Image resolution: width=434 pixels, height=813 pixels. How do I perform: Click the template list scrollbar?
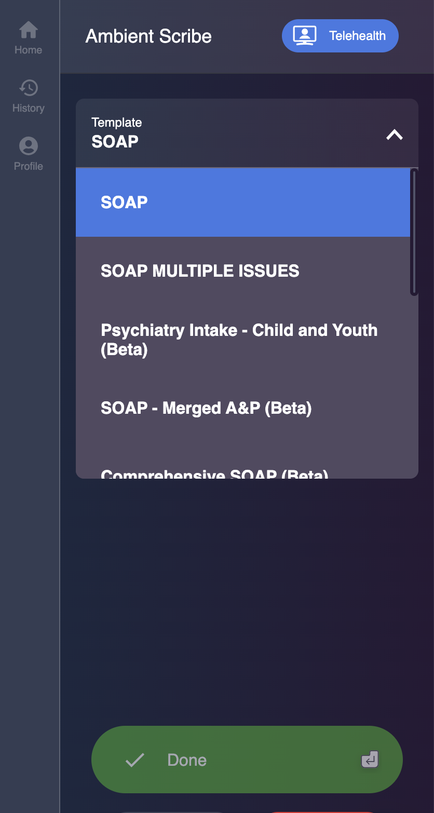[414, 233]
